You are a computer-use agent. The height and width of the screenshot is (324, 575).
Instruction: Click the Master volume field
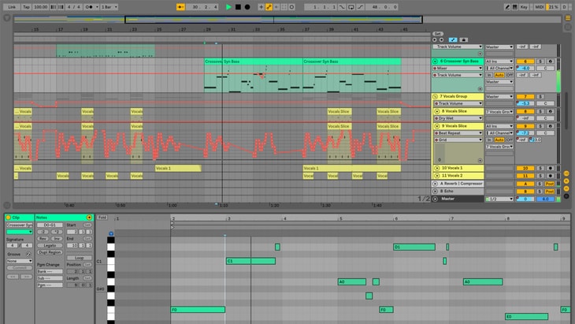[525, 199]
